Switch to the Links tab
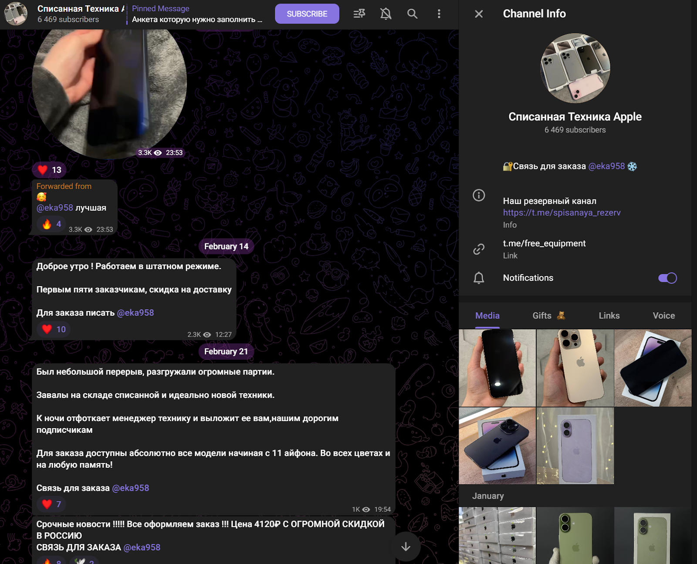This screenshot has width=697, height=564. (609, 316)
